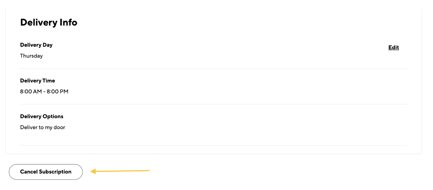Click the word "Cancel" on the bottom button
This screenshot has width=433, height=190.
pyautogui.click(x=29, y=172)
